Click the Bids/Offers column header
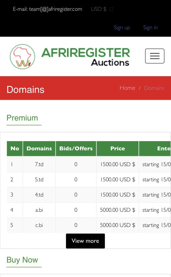The width and height of the screenshot is (171, 277). click(x=76, y=149)
